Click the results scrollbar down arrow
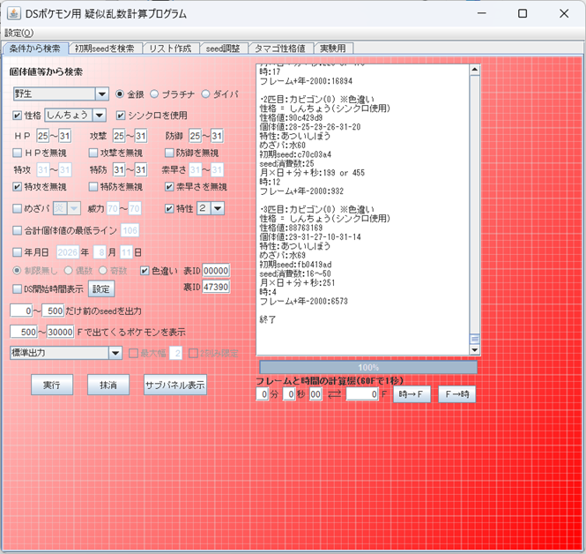This screenshot has height=554, width=586. tap(475, 350)
